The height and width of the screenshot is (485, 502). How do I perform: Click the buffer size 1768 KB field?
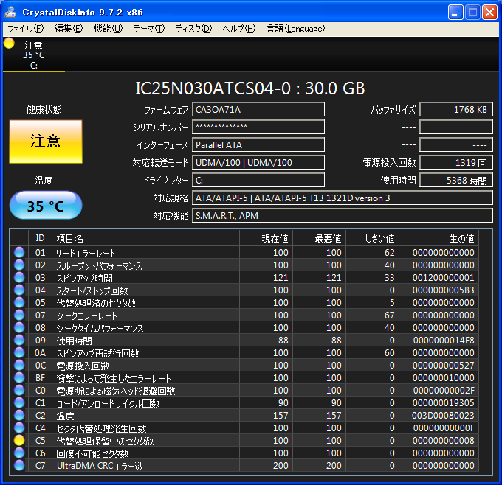(456, 110)
